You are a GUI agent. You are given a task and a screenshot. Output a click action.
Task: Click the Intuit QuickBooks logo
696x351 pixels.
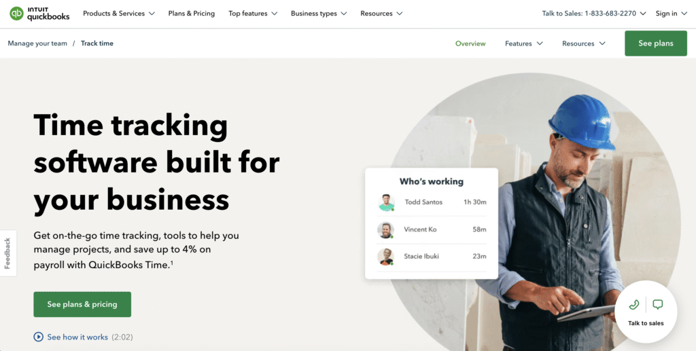click(39, 14)
